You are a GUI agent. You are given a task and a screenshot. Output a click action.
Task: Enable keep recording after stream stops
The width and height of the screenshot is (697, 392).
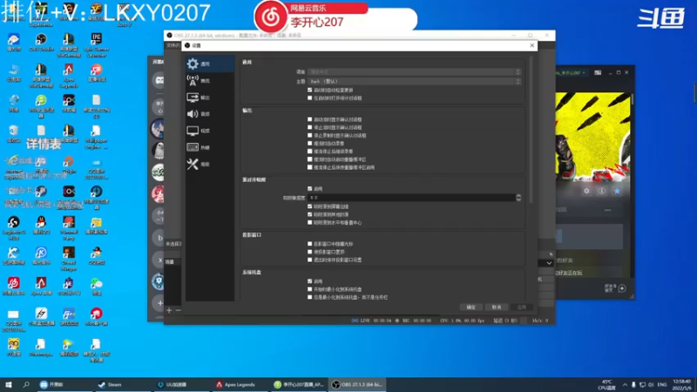[x=310, y=151]
